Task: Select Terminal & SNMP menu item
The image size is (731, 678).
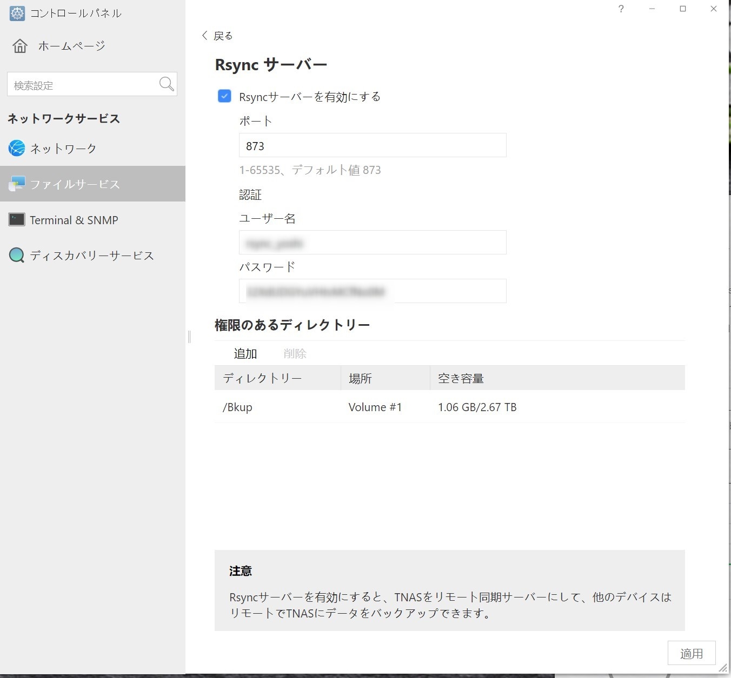Action: pos(74,220)
